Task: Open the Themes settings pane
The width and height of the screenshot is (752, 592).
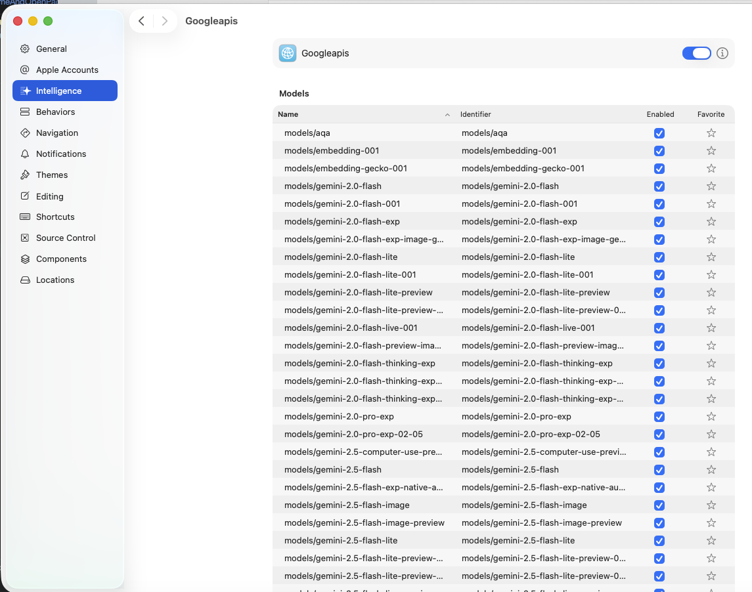Action: (52, 175)
